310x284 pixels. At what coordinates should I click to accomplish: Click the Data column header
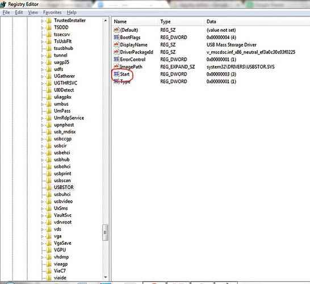point(211,22)
